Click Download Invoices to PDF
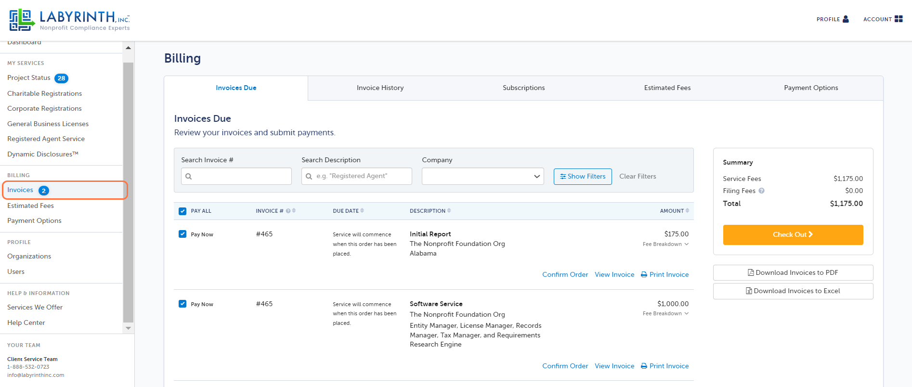 click(793, 272)
